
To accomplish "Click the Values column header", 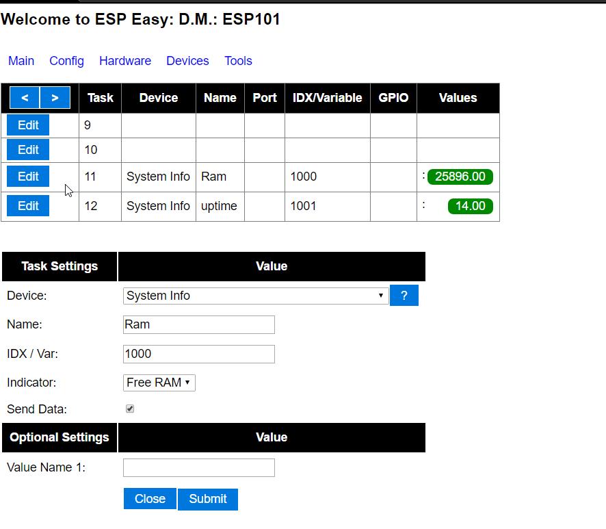I will [458, 98].
